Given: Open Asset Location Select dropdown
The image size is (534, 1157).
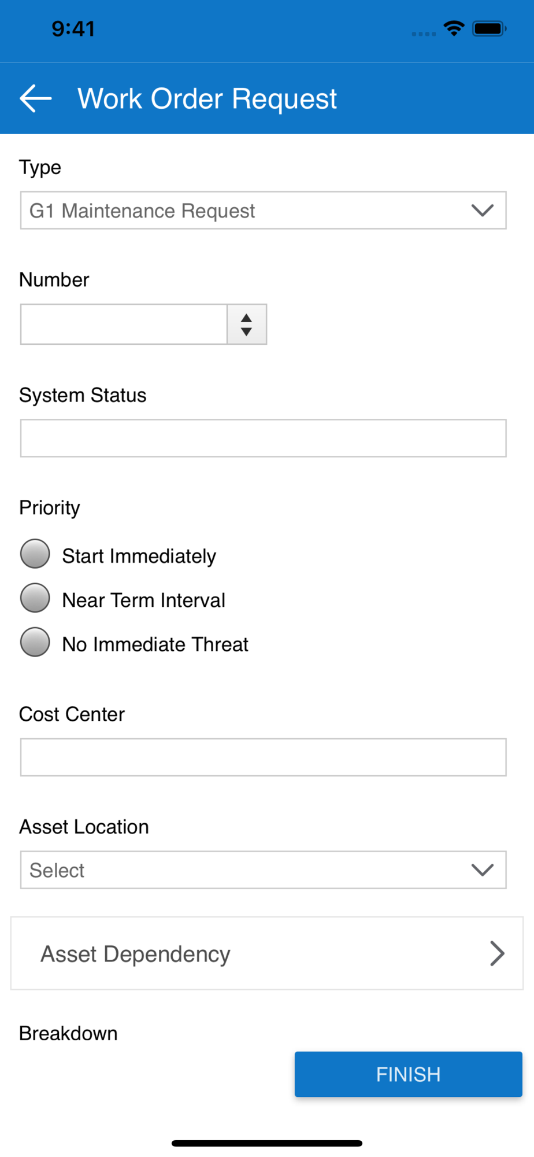Looking at the screenshot, I should tap(264, 869).
